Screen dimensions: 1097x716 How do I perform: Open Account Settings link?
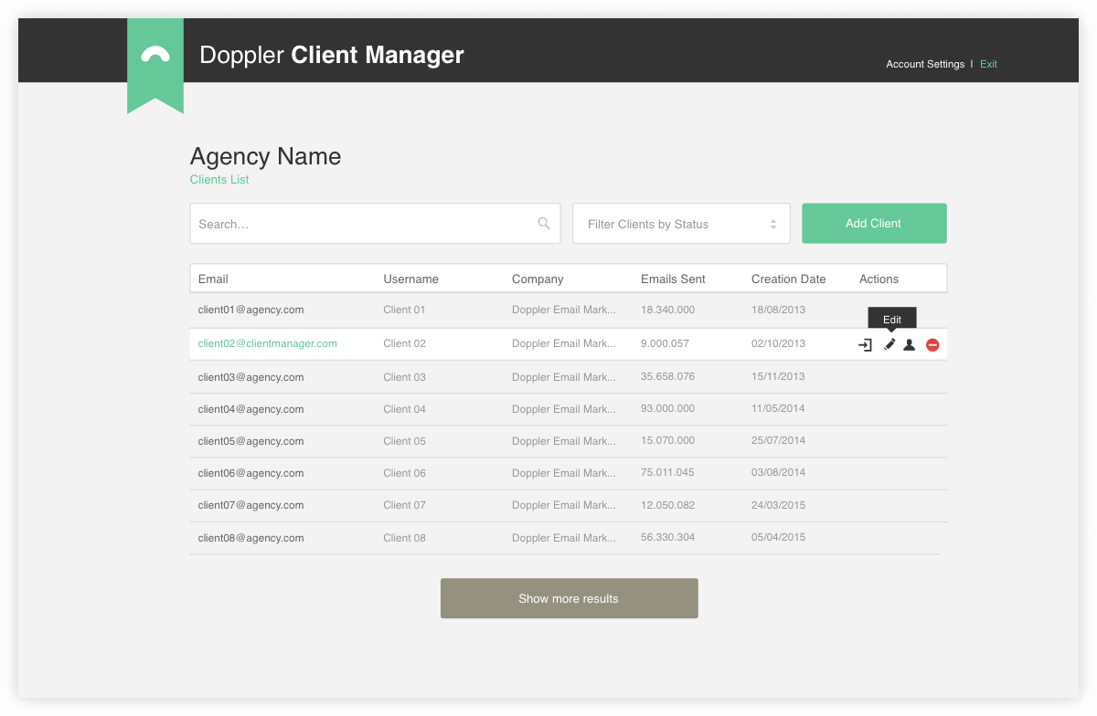pos(925,64)
